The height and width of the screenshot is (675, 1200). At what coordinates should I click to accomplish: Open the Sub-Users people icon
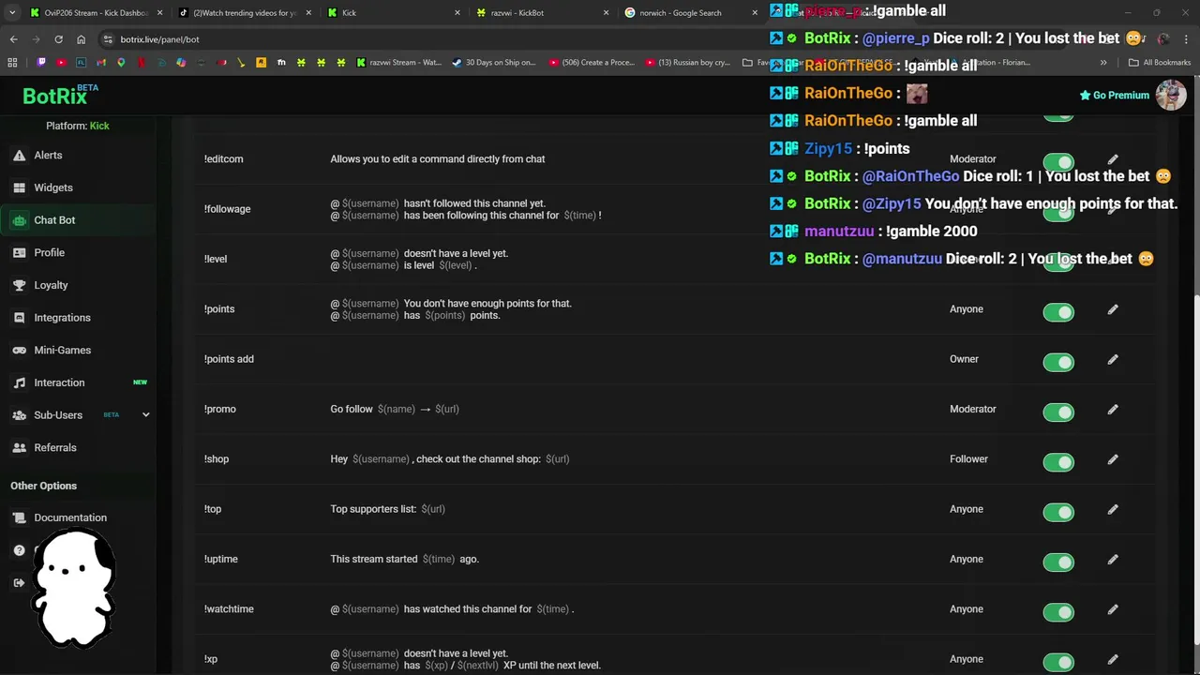pos(19,415)
